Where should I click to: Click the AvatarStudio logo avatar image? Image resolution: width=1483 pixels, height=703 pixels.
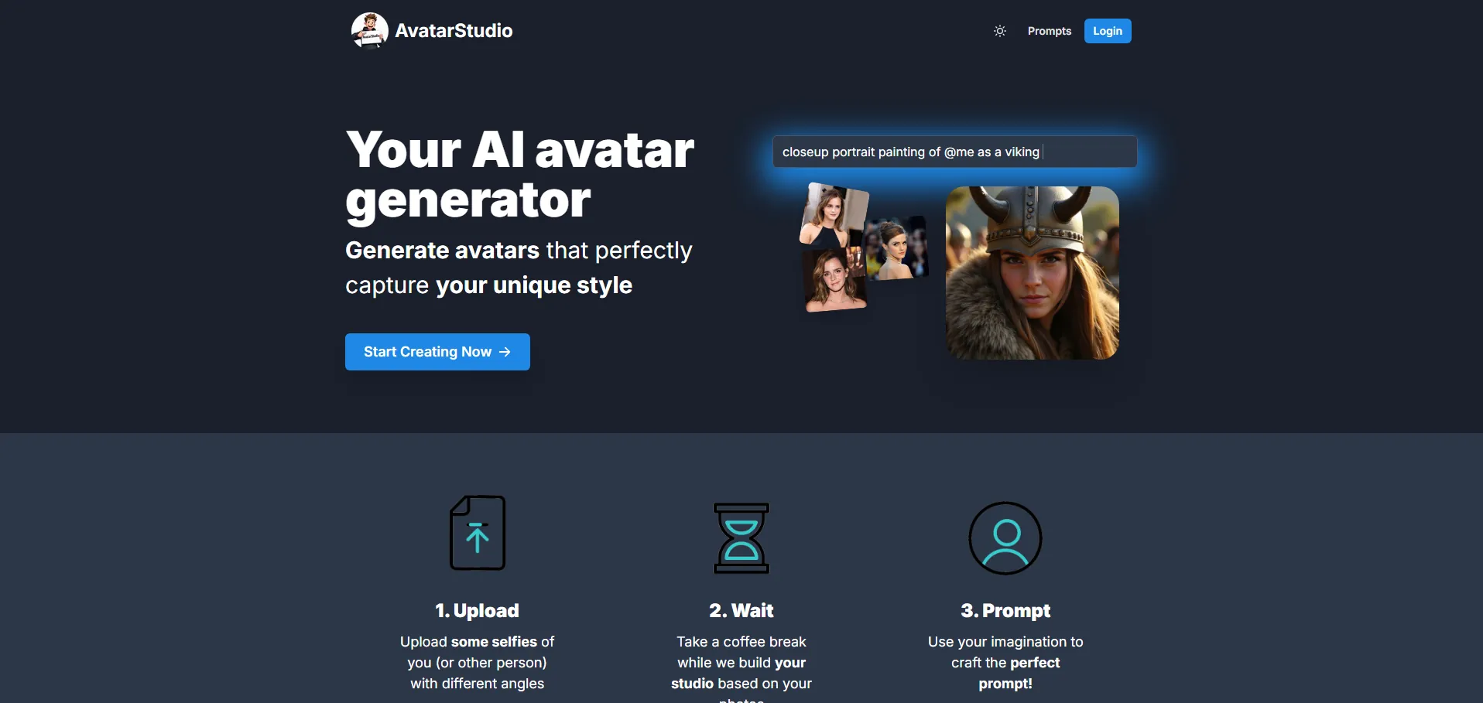click(x=370, y=31)
